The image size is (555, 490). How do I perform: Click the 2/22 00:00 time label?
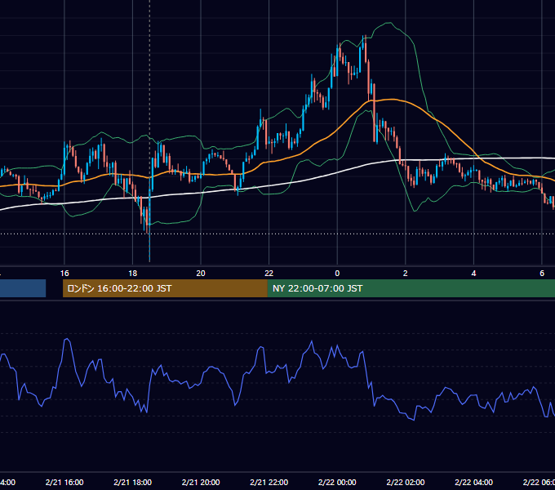pos(337,482)
